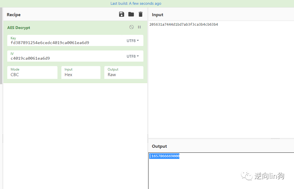Click the output value 1657866669000
Viewport: 294px width, 189px height.
click(x=165, y=156)
